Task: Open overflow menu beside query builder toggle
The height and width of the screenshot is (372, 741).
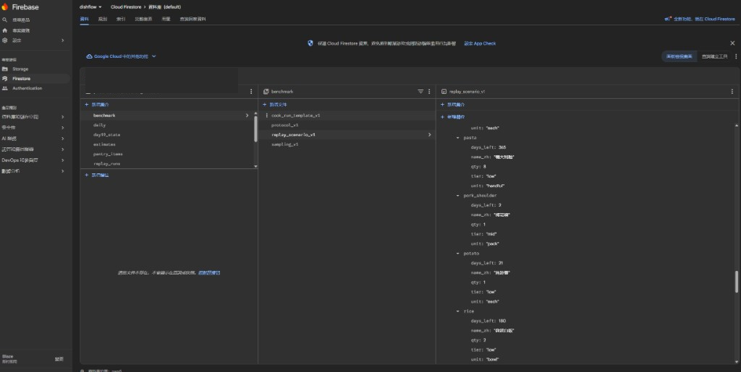Action: (x=736, y=56)
